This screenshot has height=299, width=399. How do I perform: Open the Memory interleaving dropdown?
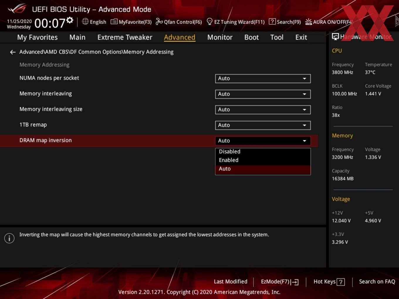pyautogui.click(x=263, y=94)
